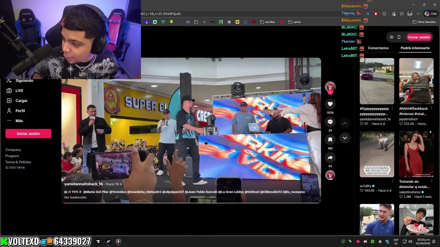
Task: Open the browser favorites star icon
Action: [401, 14]
